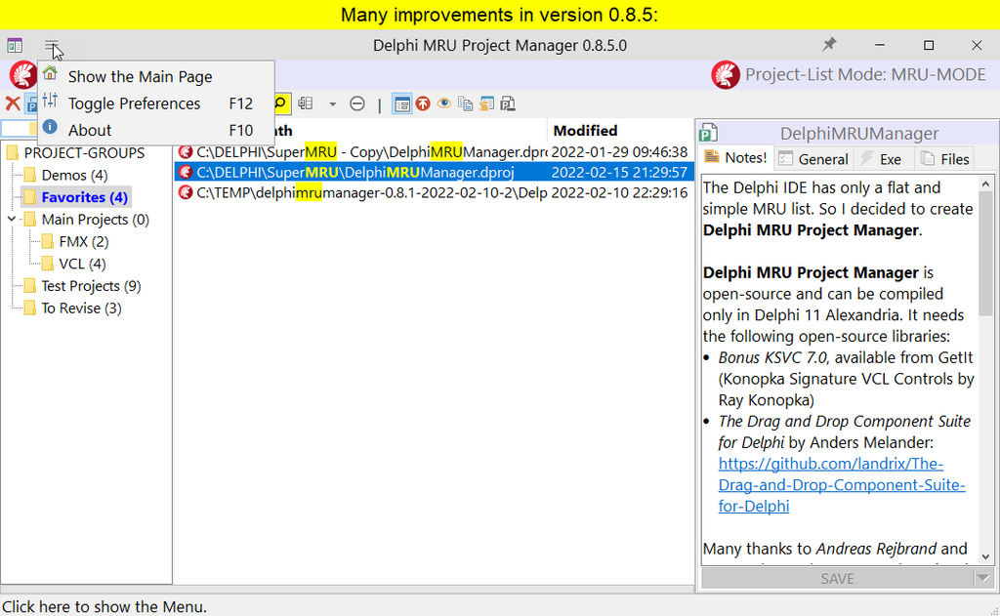Click the app icon at title bar left
The height and width of the screenshot is (616, 1000).
pos(15,45)
